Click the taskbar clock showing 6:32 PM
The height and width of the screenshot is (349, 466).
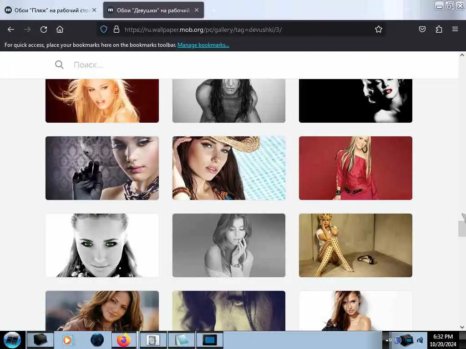(443, 340)
